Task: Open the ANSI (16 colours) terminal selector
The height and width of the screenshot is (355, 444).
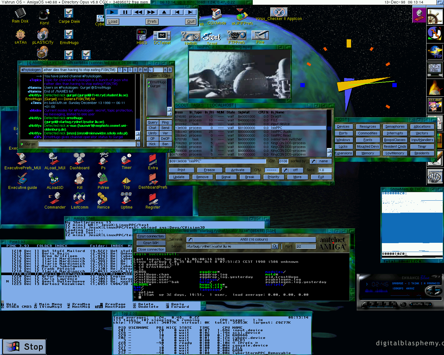Action: pos(251,240)
